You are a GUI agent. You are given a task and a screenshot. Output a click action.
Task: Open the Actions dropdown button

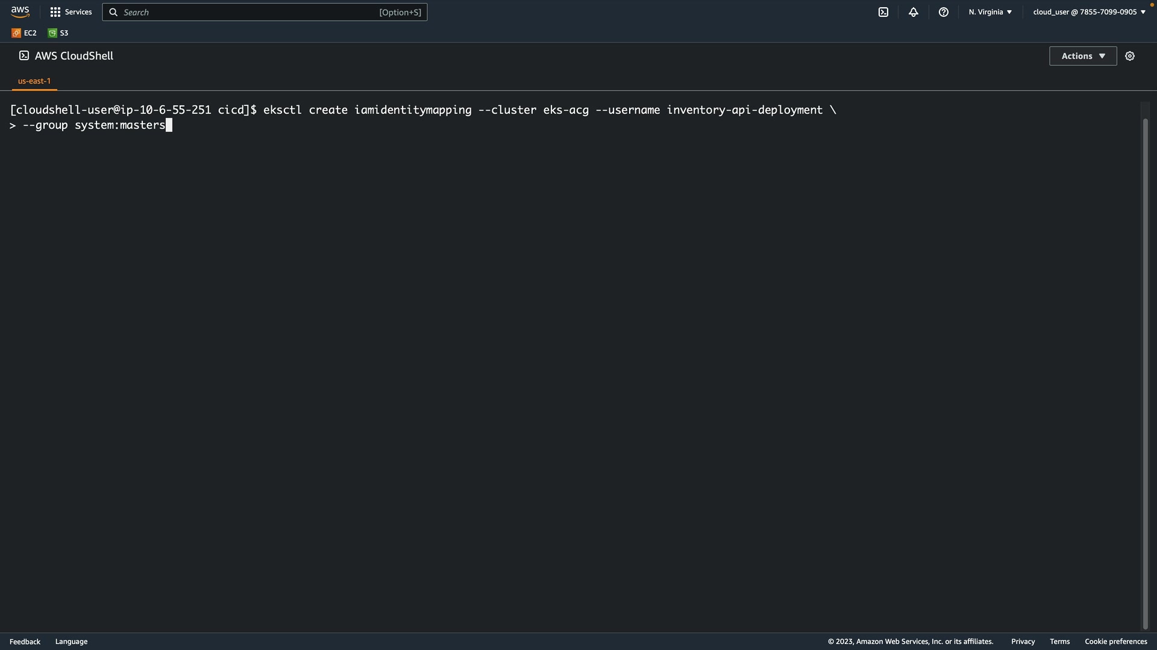point(1083,56)
